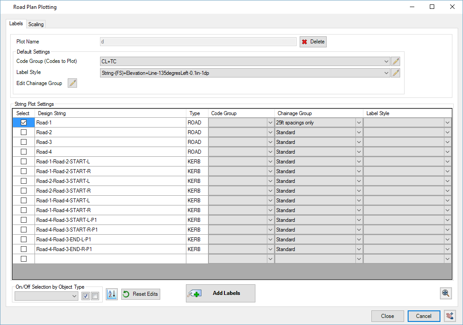Viewport: 463px width, 325px height.
Task: Select the Road-4-Road-3-END-R-P1 checkbox
Action: click(x=23, y=249)
